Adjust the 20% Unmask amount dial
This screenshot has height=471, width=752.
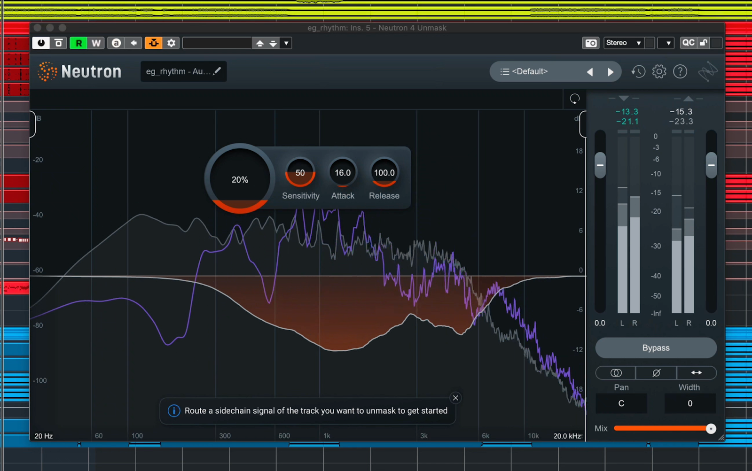coord(240,179)
